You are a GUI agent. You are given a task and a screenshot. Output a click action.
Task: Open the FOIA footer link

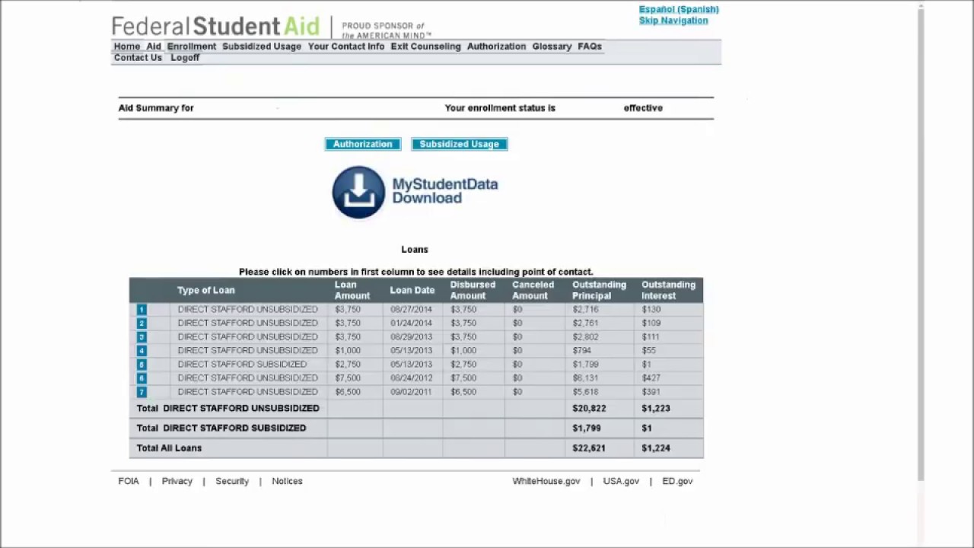(129, 481)
